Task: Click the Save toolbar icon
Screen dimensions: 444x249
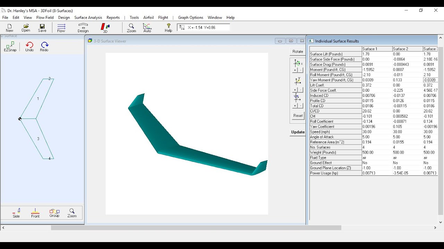Action: coord(42,28)
